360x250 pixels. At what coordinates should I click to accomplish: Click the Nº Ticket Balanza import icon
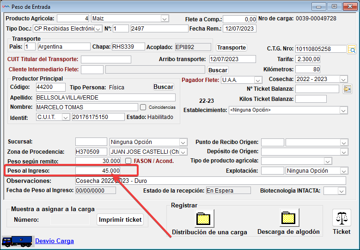[x=348, y=89]
